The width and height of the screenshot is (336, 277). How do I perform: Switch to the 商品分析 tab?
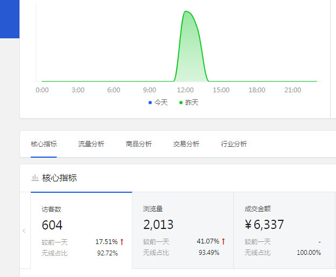tap(139, 144)
